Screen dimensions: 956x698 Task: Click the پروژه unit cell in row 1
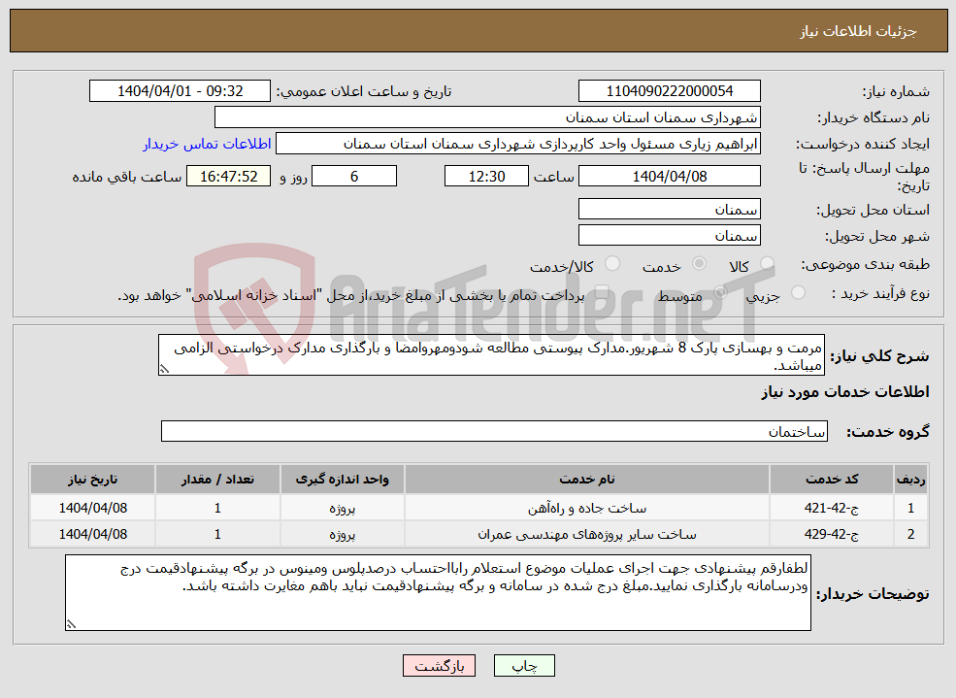[x=342, y=508]
